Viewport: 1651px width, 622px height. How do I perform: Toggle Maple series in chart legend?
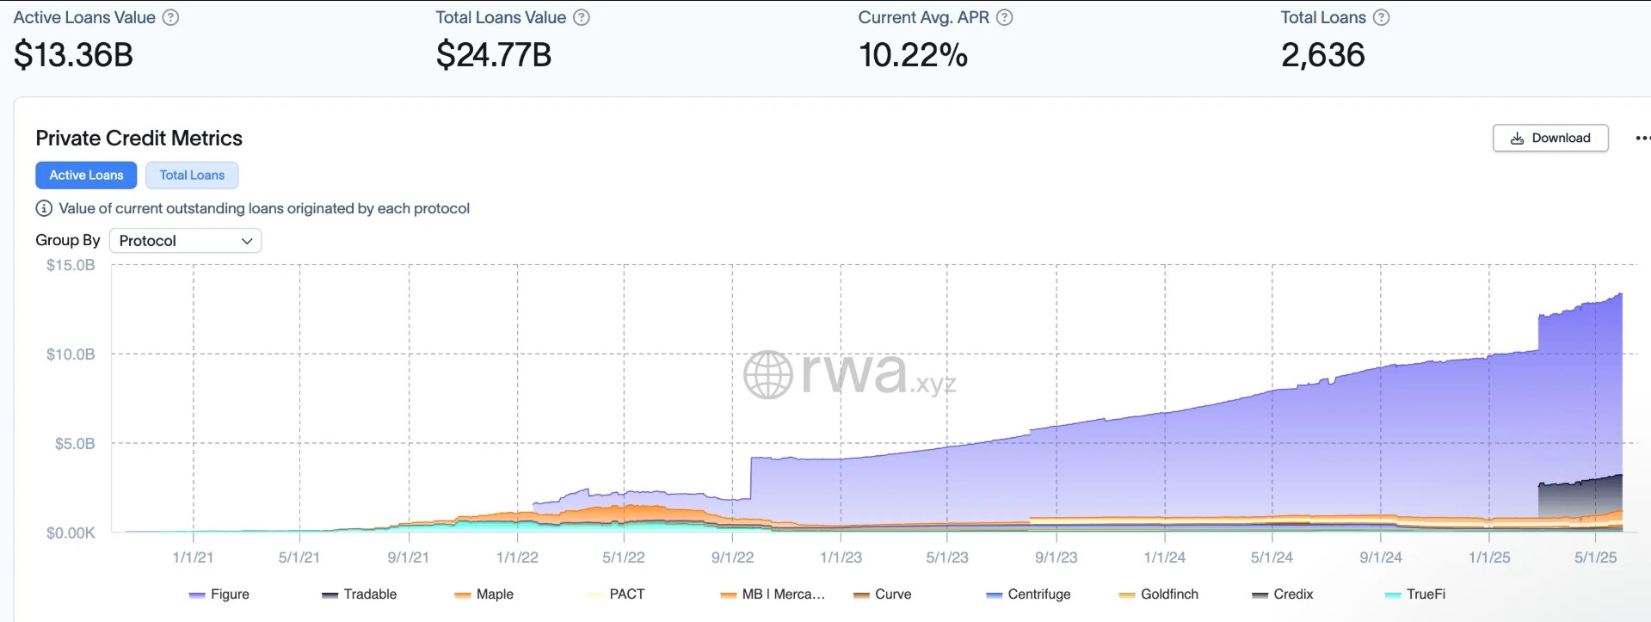pyautogui.click(x=484, y=594)
